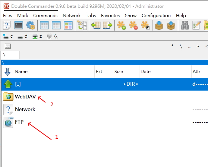Click the multi-rename pencil icon
The image size is (208, 167).
tap(197, 25)
